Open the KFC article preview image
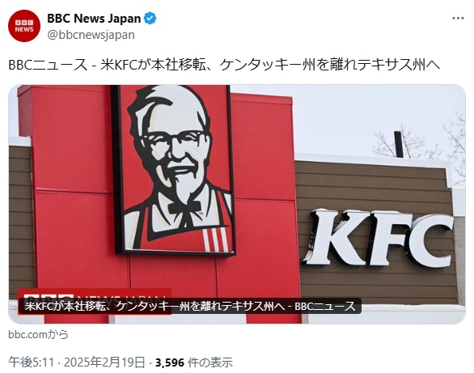The height and width of the screenshot is (373, 474). point(237,204)
